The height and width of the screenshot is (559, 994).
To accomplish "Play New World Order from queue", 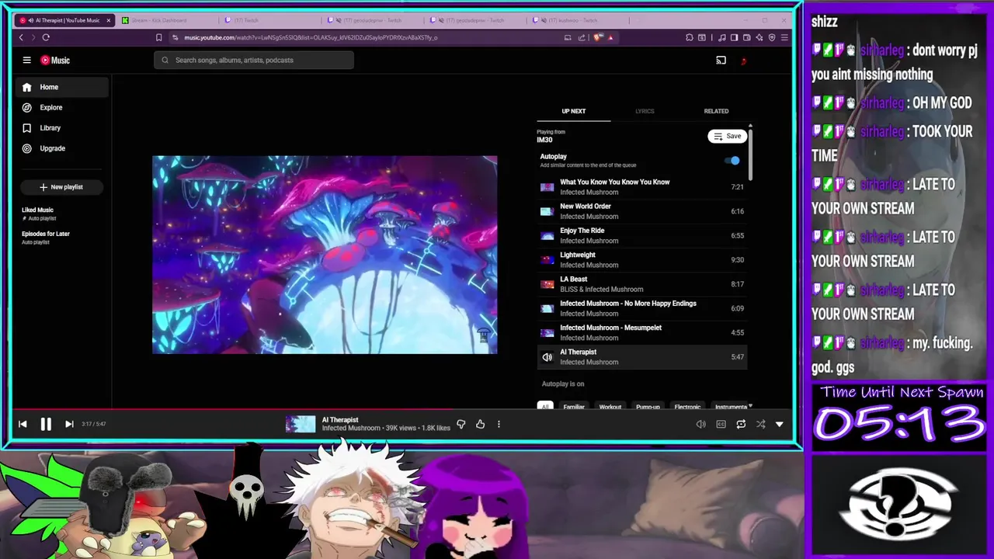I will pos(642,211).
